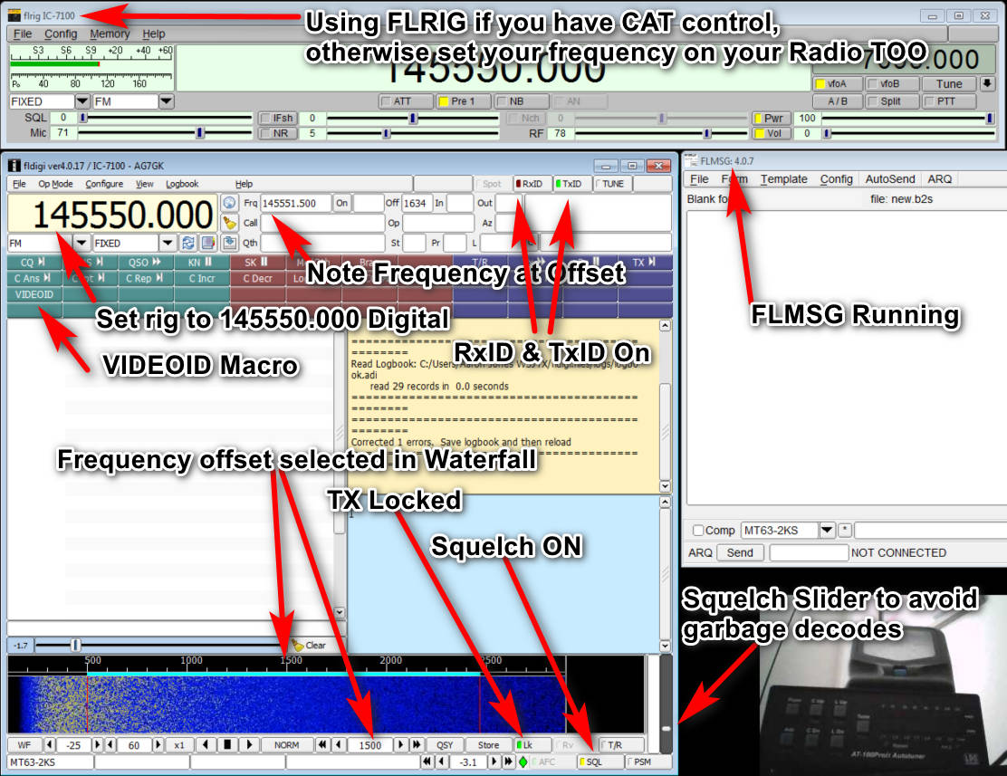Click the Send button in FLMSG ARQ row

740,552
